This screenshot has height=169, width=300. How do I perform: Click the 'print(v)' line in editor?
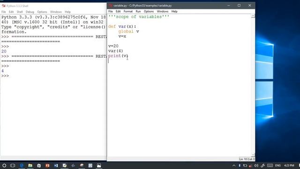(x=118, y=56)
